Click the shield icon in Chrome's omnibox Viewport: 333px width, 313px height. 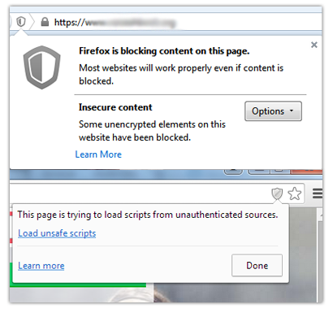pyautogui.click(x=277, y=193)
